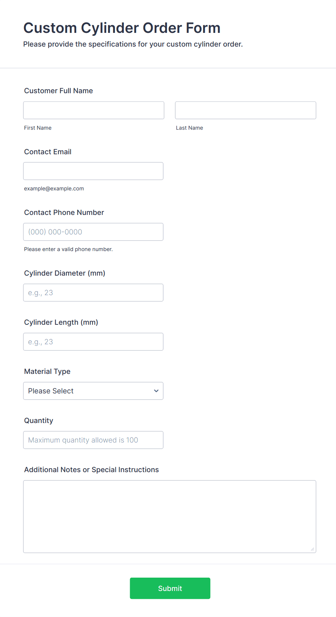Click the notes text area resize handle
The image size is (336, 617).
click(313, 549)
